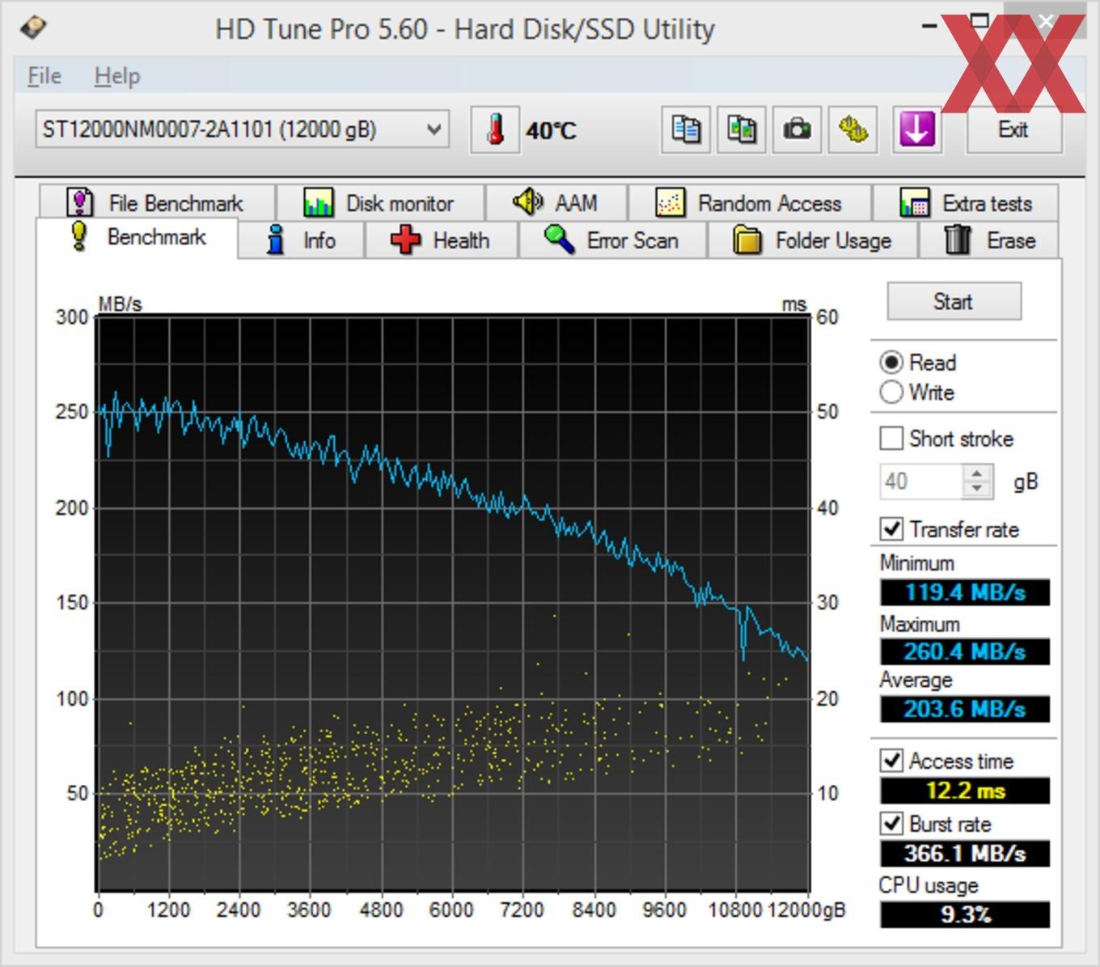Toggle the Access time checkbox

(891, 761)
